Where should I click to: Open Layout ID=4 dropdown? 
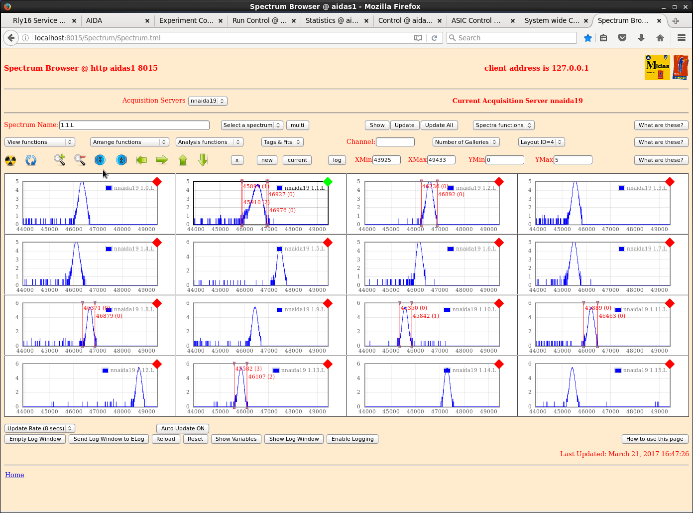(541, 142)
